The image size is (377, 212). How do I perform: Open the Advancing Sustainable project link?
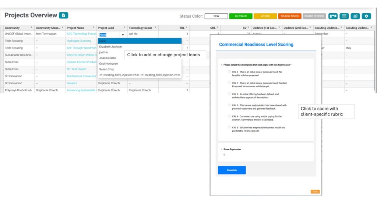(x=81, y=91)
